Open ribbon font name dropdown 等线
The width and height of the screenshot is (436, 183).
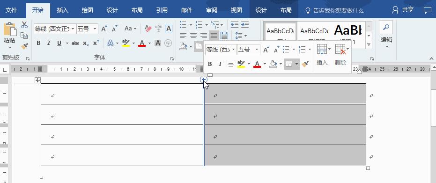tap(73, 29)
